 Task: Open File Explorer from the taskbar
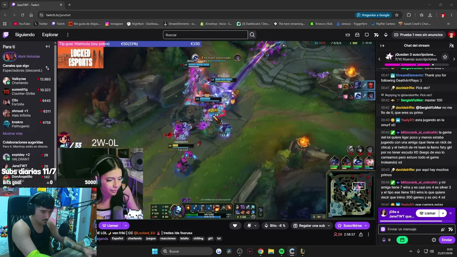click(271, 251)
